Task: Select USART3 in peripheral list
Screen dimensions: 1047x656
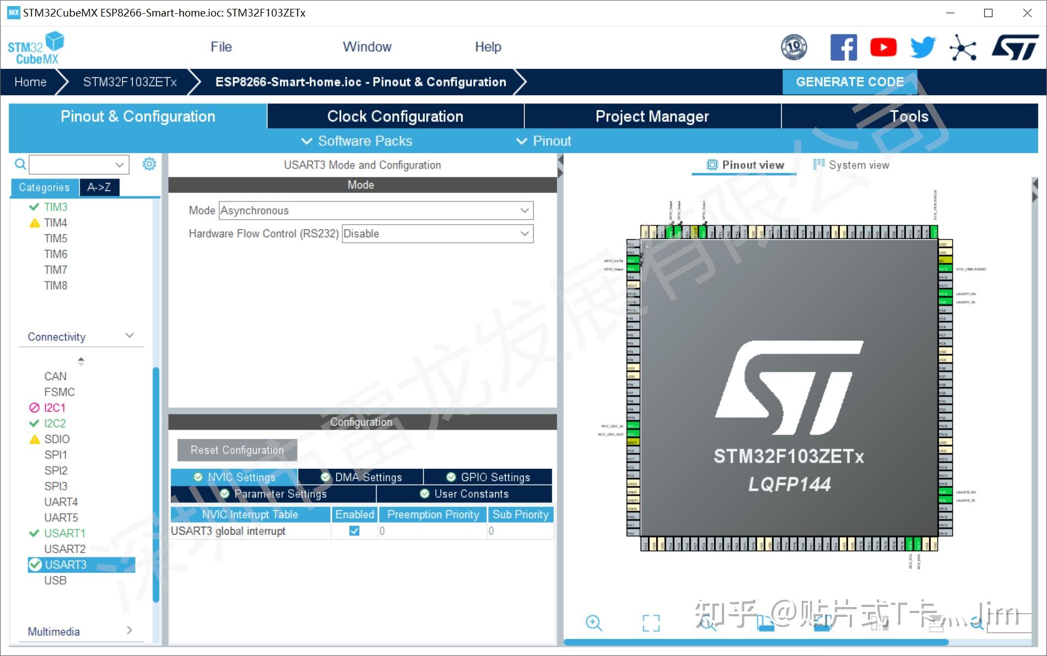Action: point(81,565)
